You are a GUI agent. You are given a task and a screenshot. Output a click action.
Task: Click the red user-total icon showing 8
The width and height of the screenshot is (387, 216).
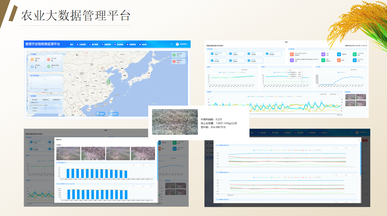point(49,59)
